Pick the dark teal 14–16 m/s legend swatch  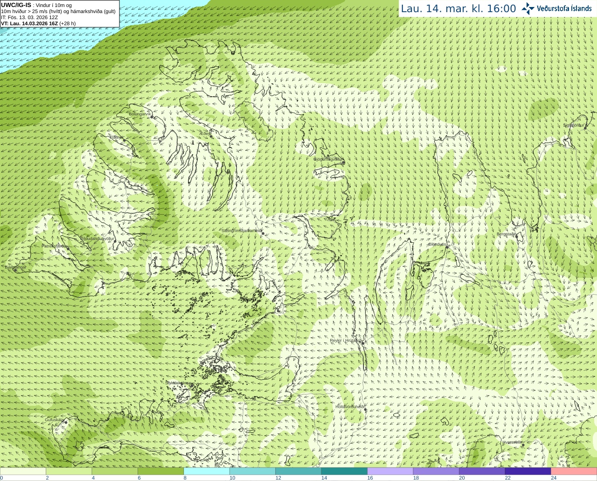pos(344,471)
